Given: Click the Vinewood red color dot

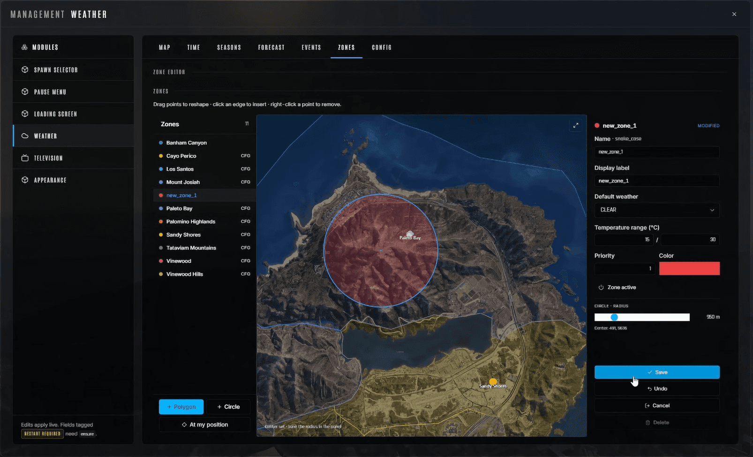Looking at the screenshot, I should 161,261.
